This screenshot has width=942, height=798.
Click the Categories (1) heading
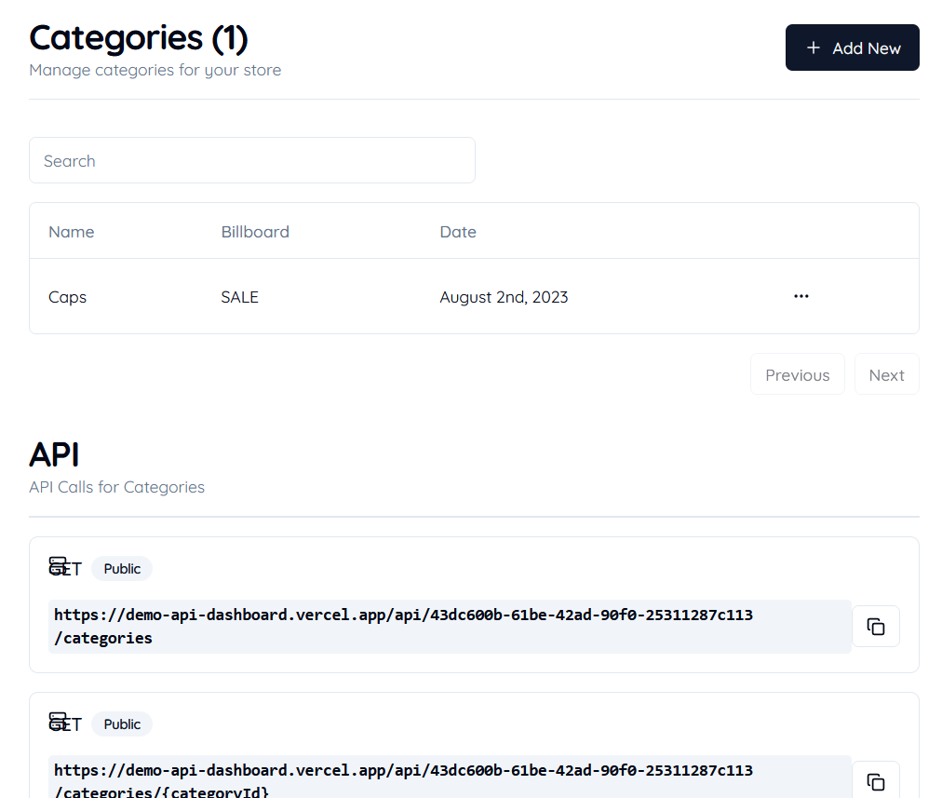coord(139,38)
